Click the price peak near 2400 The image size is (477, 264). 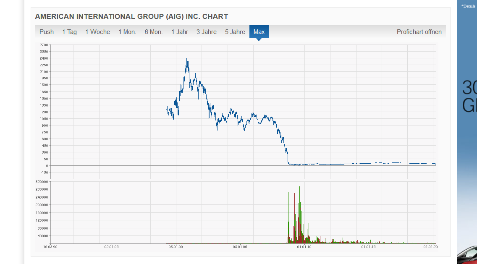(x=187, y=59)
